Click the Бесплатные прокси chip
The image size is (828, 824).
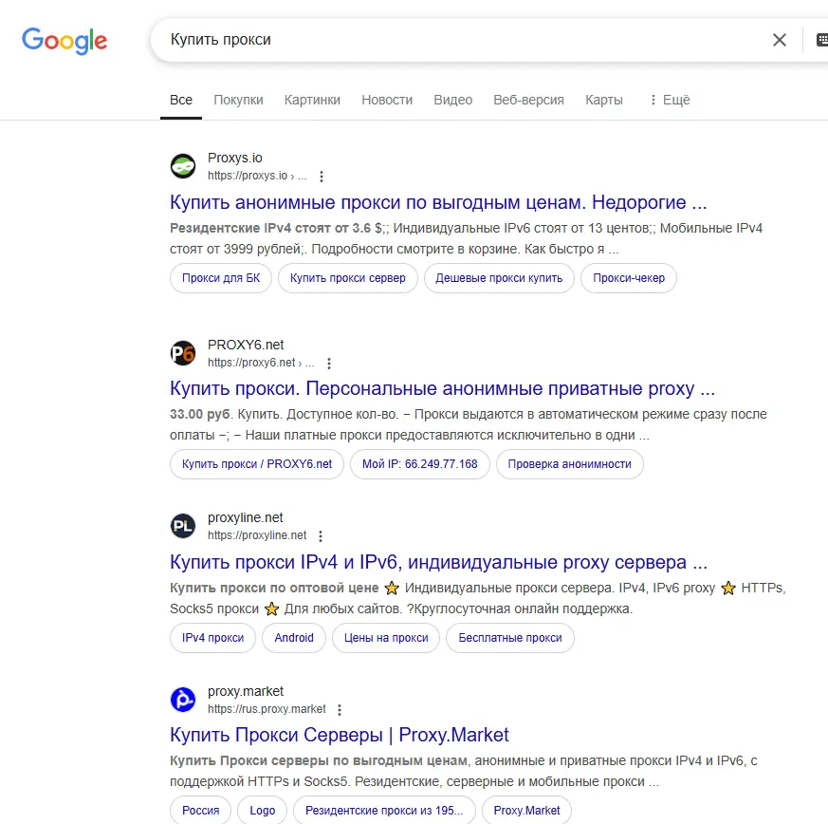click(509, 638)
